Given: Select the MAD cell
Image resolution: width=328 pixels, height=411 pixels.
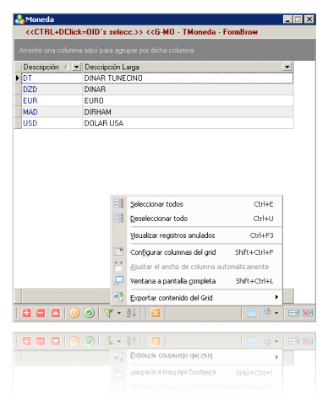Looking at the screenshot, I should 52,112.
